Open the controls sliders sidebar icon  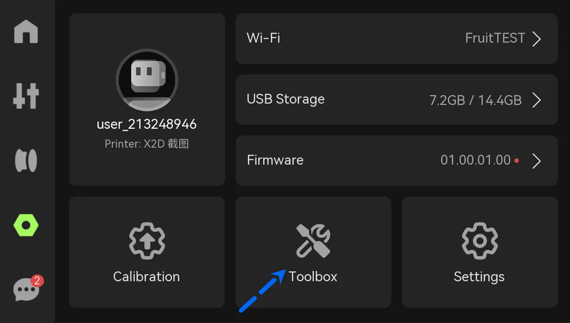(x=26, y=95)
